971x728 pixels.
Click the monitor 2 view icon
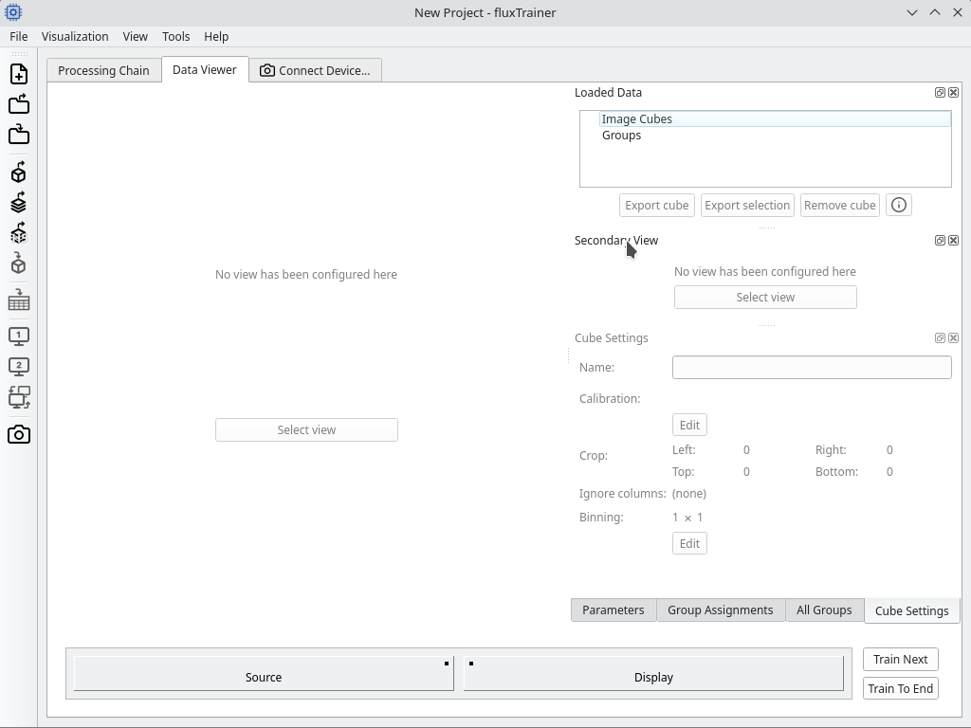click(x=19, y=367)
